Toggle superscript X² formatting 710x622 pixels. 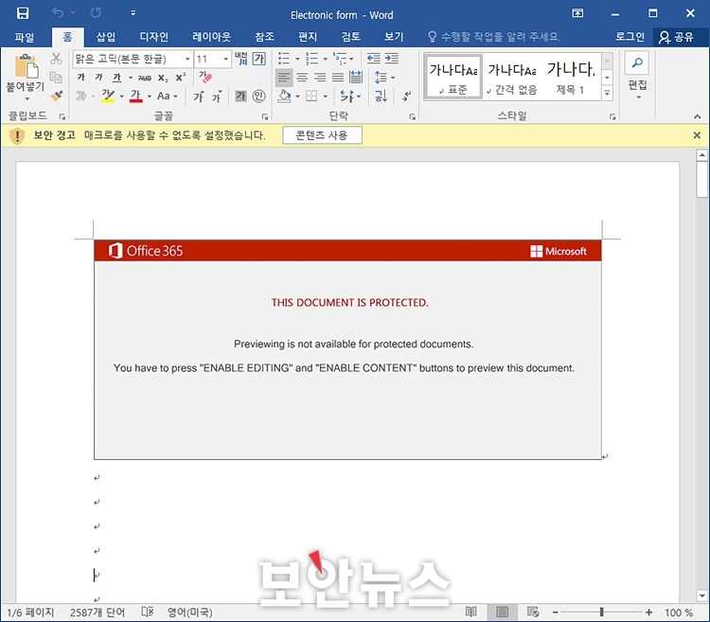click(181, 78)
